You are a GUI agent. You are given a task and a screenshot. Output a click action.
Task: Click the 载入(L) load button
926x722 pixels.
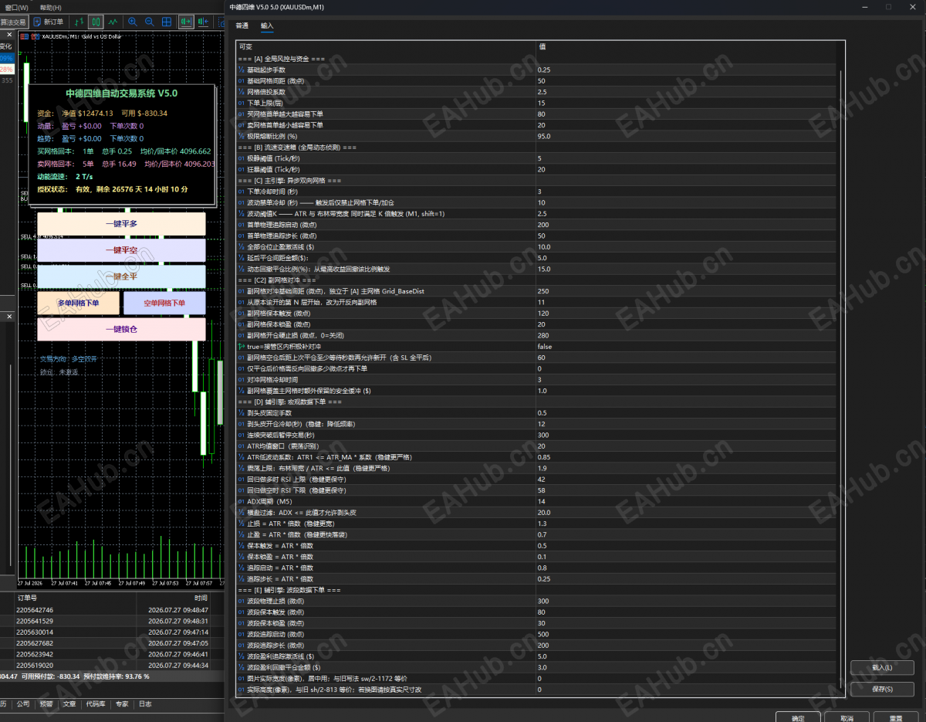coord(882,668)
